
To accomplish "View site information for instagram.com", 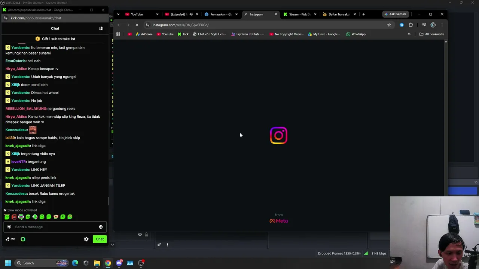I will tap(147, 25).
